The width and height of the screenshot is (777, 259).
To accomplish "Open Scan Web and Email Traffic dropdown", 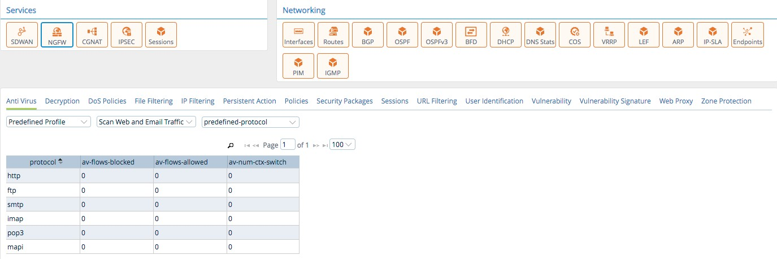I will pos(146,122).
